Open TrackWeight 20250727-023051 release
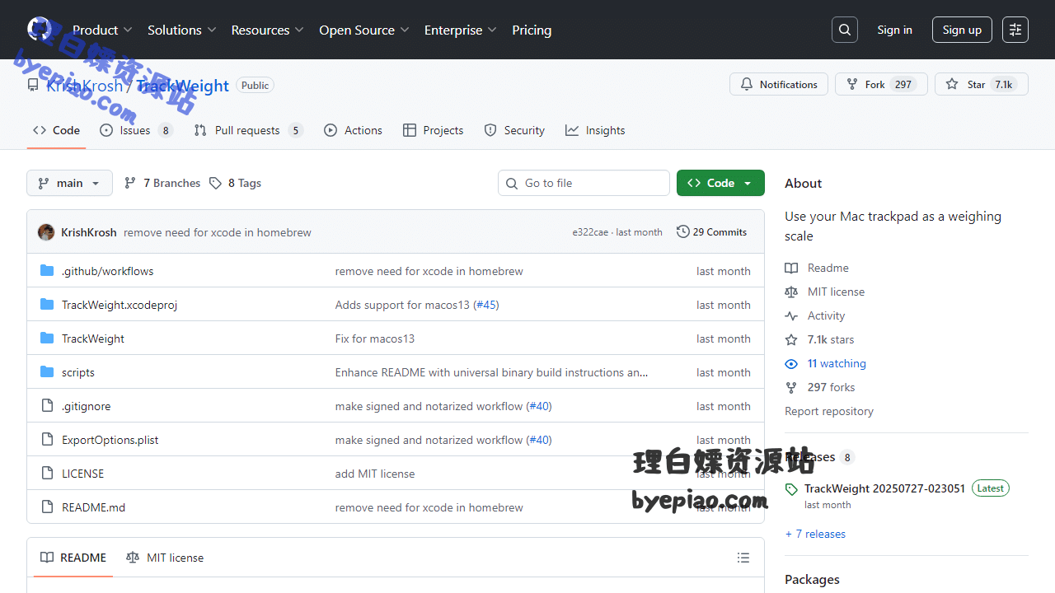The width and height of the screenshot is (1055, 593). (x=884, y=488)
